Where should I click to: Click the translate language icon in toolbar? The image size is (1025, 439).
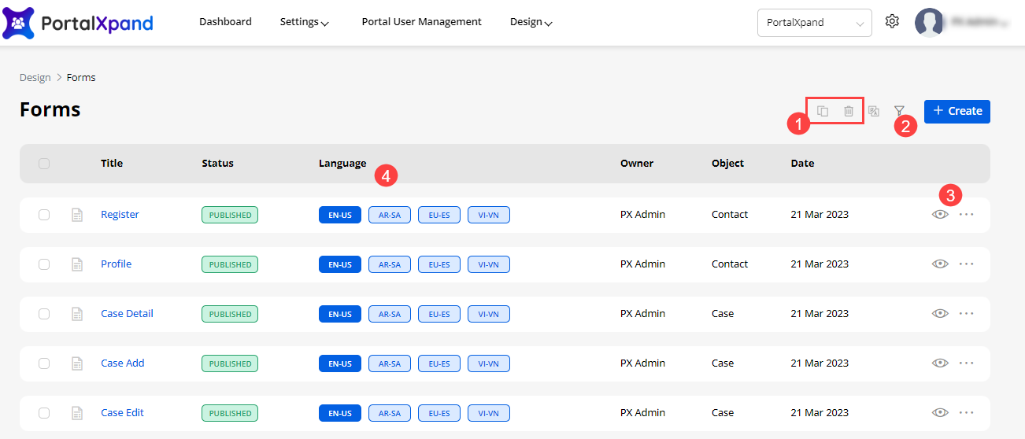coord(873,111)
